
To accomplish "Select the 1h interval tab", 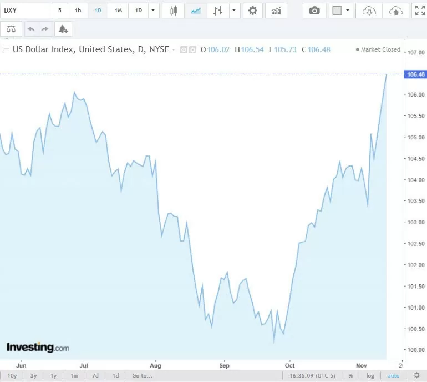I will [x=78, y=11].
